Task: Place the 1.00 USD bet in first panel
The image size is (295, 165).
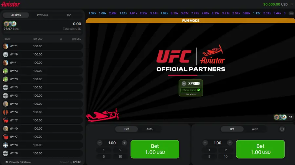Action: click(155, 149)
